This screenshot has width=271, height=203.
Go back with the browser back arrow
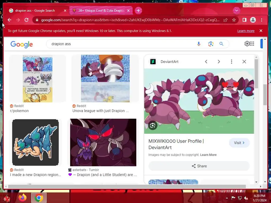pyautogui.click(x=10, y=20)
